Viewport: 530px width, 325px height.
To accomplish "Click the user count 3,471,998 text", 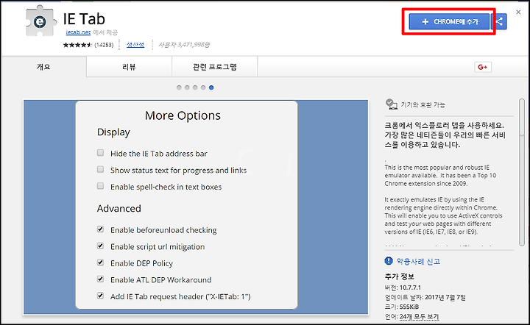I will pyautogui.click(x=184, y=45).
